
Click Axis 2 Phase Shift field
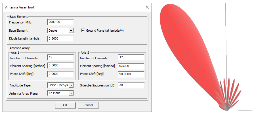(x=131, y=74)
